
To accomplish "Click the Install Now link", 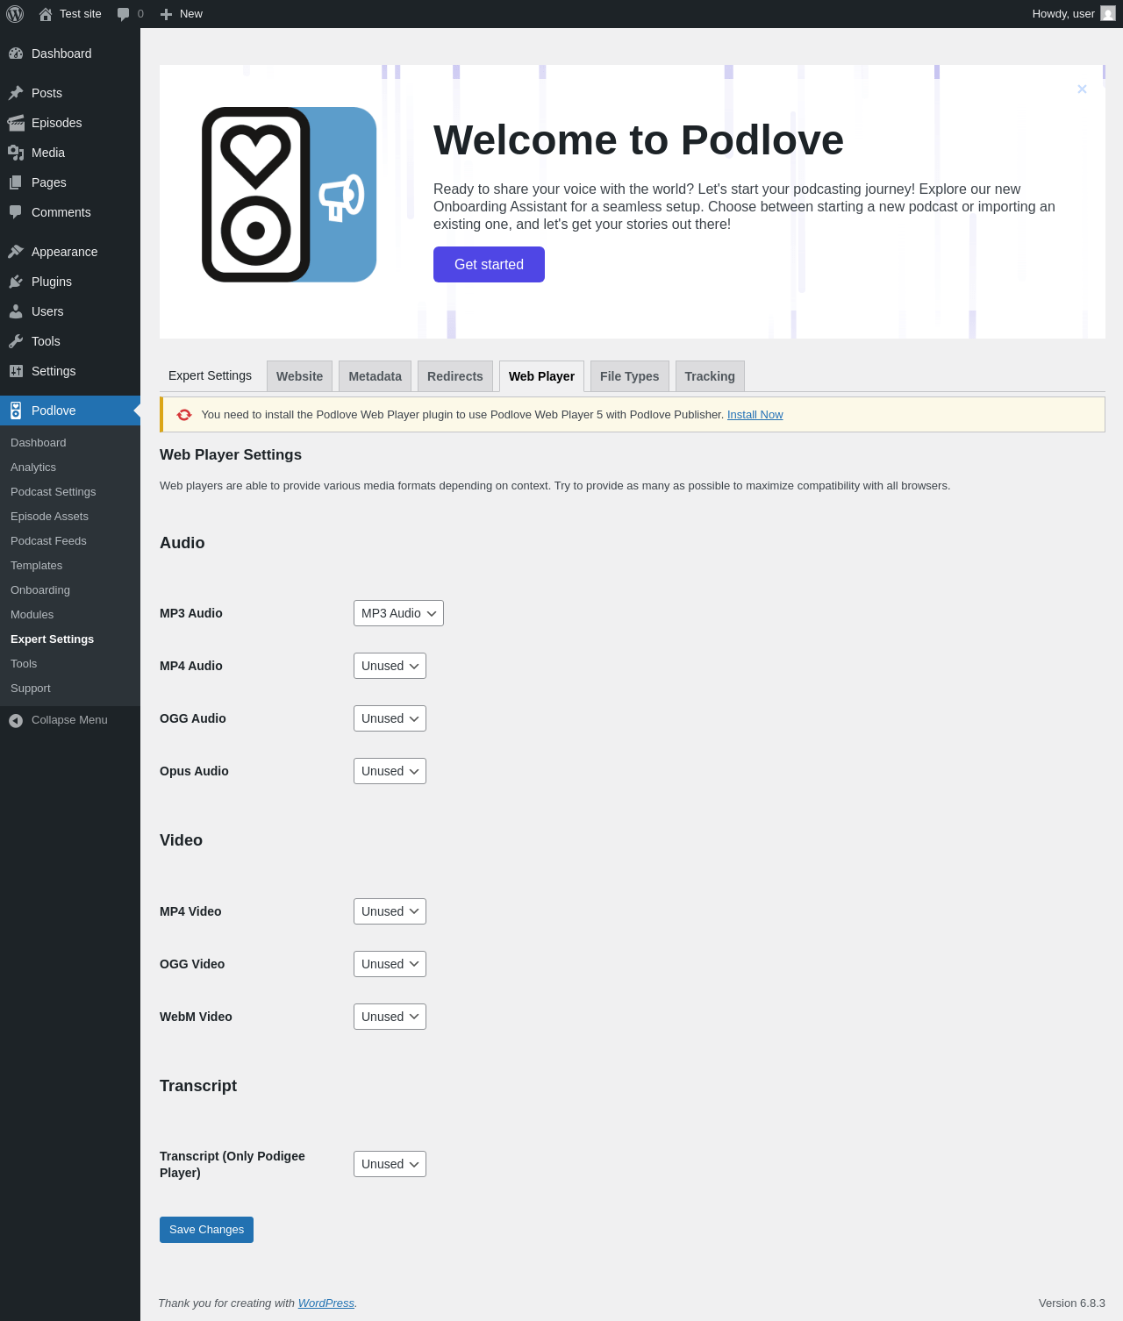I will (755, 415).
